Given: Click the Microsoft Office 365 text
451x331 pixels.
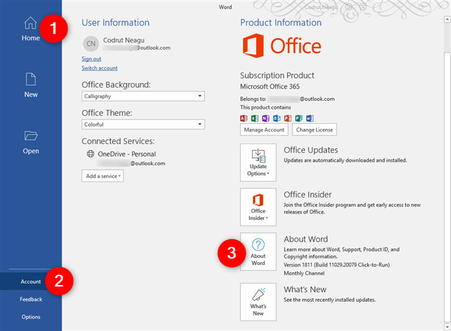Looking at the screenshot, I should pyautogui.click(x=270, y=86).
